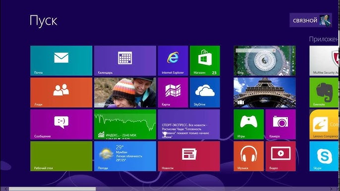Open the finance index chart tile
This screenshot has height=191, width=340.
pos(125,124)
